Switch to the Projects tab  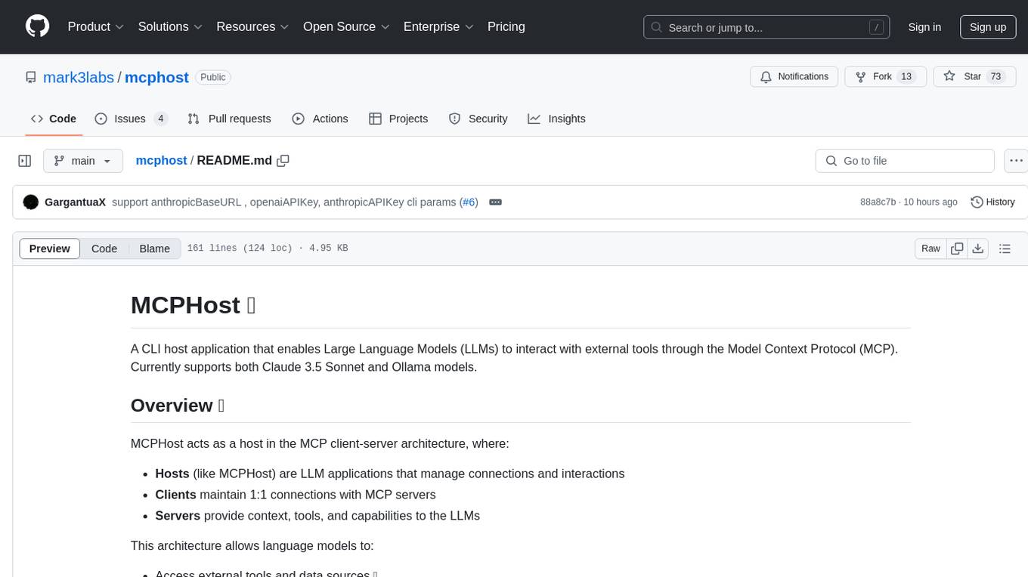[398, 119]
